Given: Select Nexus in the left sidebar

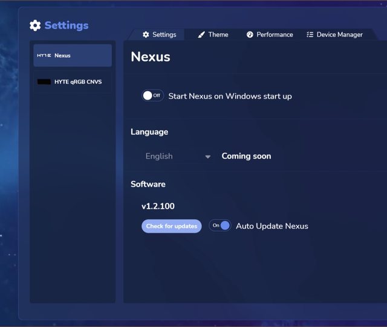Looking at the screenshot, I should (x=73, y=56).
